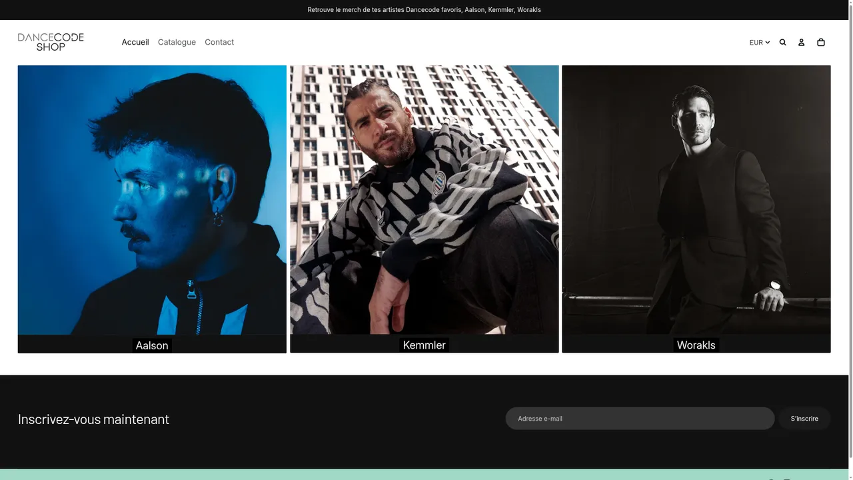Click the 'Inscrivez-vous maintenant' heading

(93, 419)
